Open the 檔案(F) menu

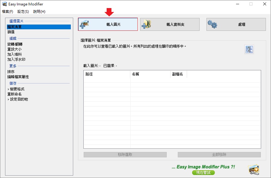pyautogui.click(x=8, y=11)
